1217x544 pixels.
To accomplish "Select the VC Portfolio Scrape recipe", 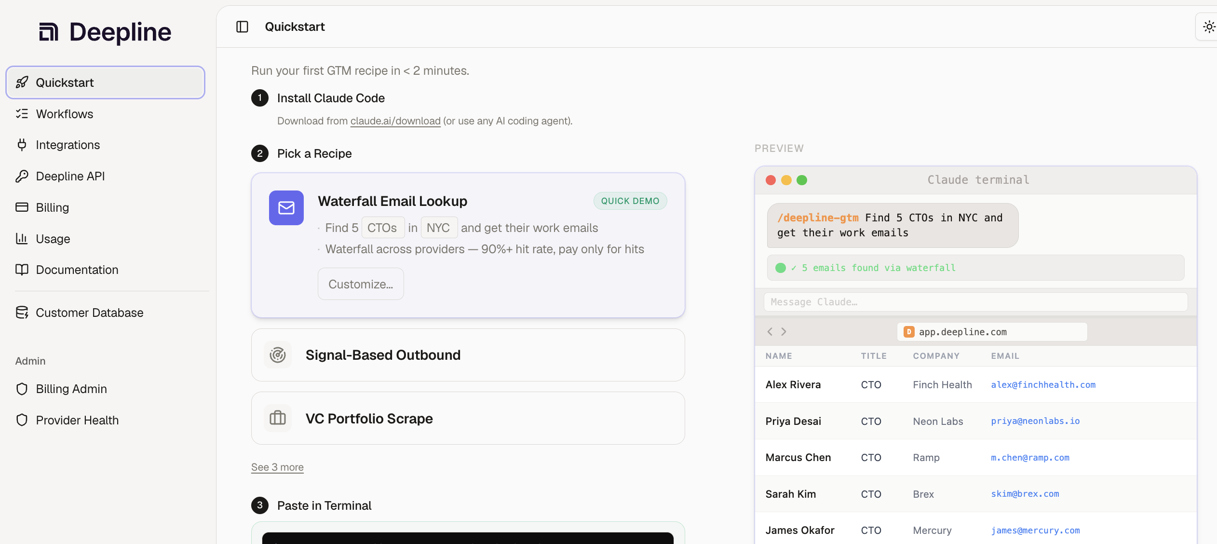I will point(468,418).
